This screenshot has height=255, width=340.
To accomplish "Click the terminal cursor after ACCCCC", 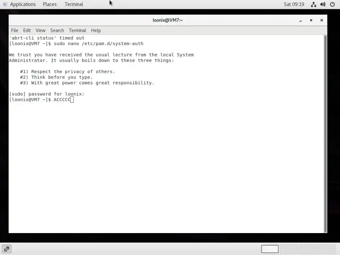I will (72, 100).
